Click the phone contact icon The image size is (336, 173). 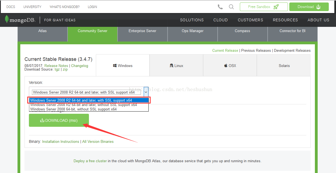point(220,7)
